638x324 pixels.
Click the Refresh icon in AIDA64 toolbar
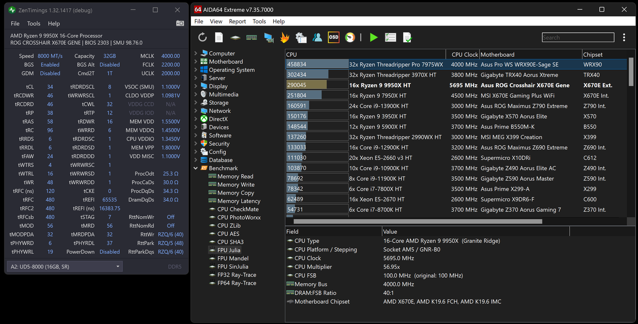[202, 37]
